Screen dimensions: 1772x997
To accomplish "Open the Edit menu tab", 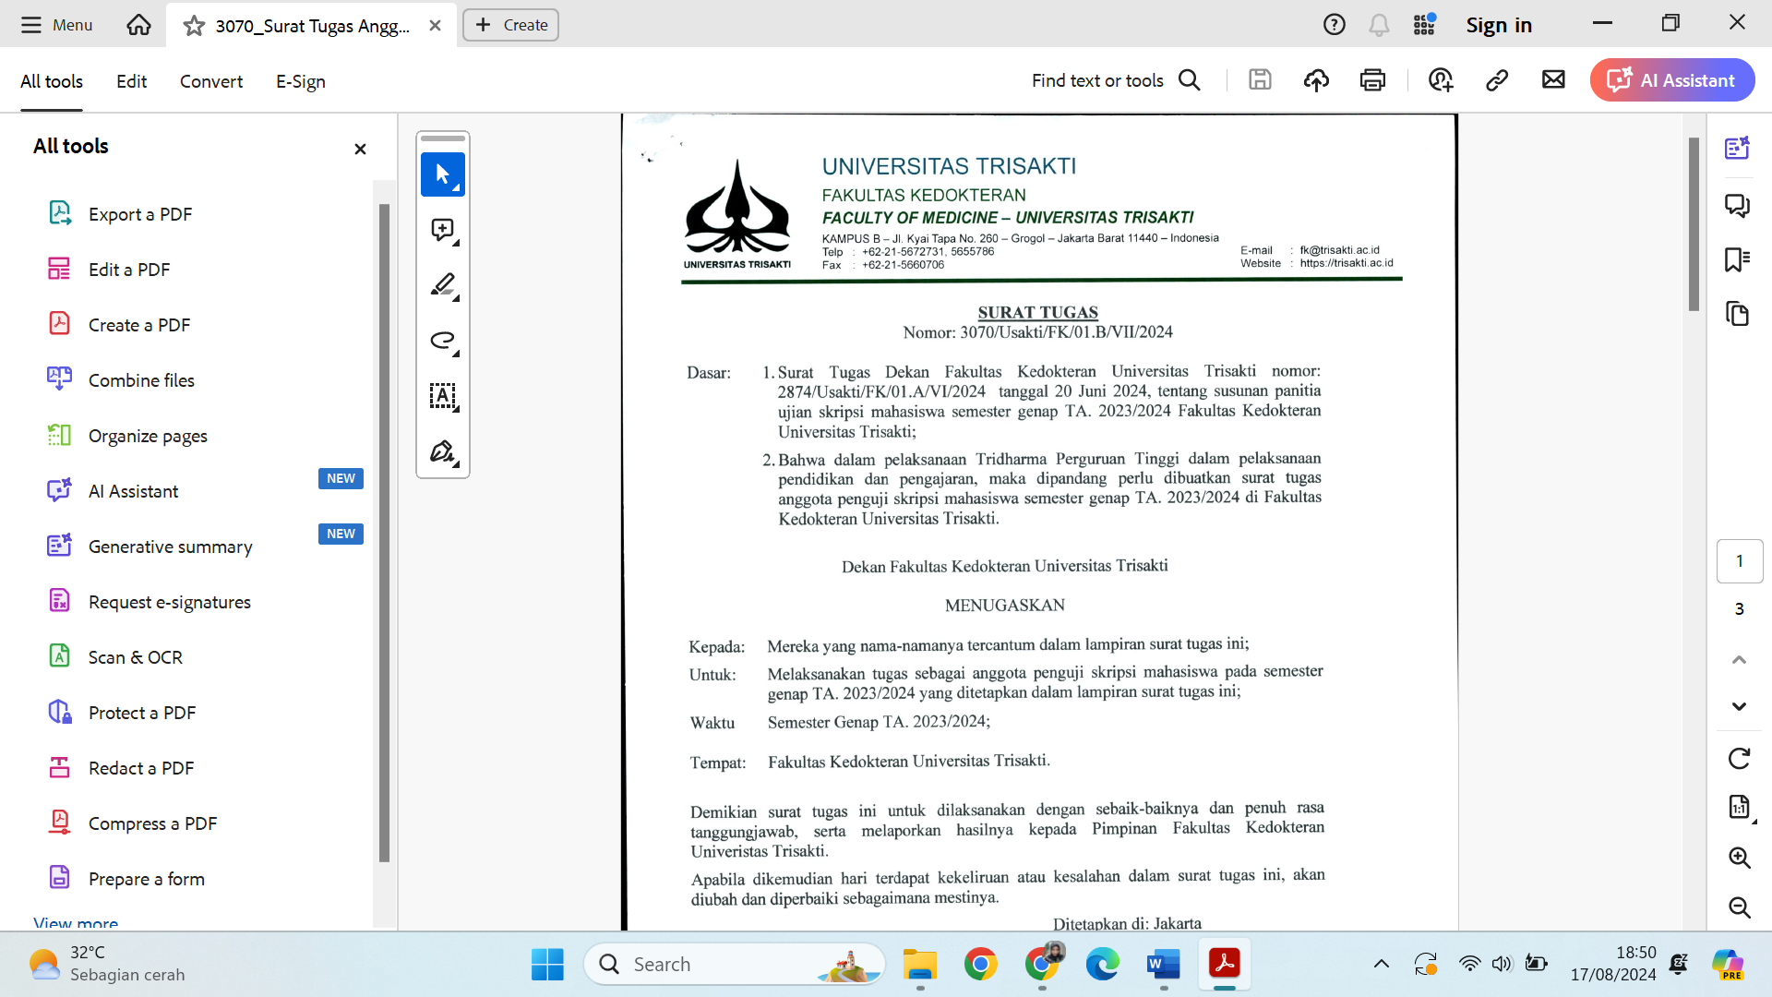I will tap(131, 81).
